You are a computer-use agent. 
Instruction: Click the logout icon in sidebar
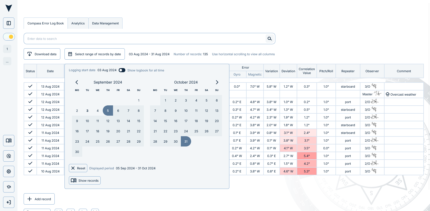coord(9,202)
